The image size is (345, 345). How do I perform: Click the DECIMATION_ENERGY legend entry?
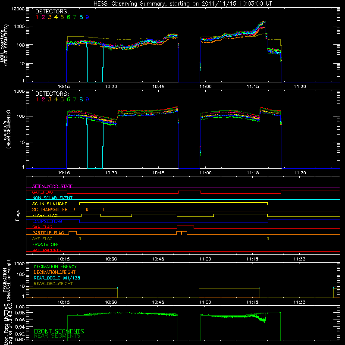click(x=55, y=267)
